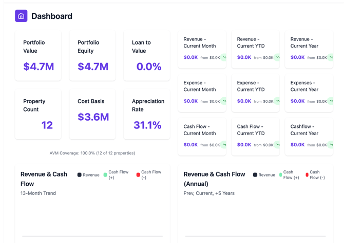Click the purple home Dashboard icon
Screen dimensions: 344x243
click(x=21, y=16)
